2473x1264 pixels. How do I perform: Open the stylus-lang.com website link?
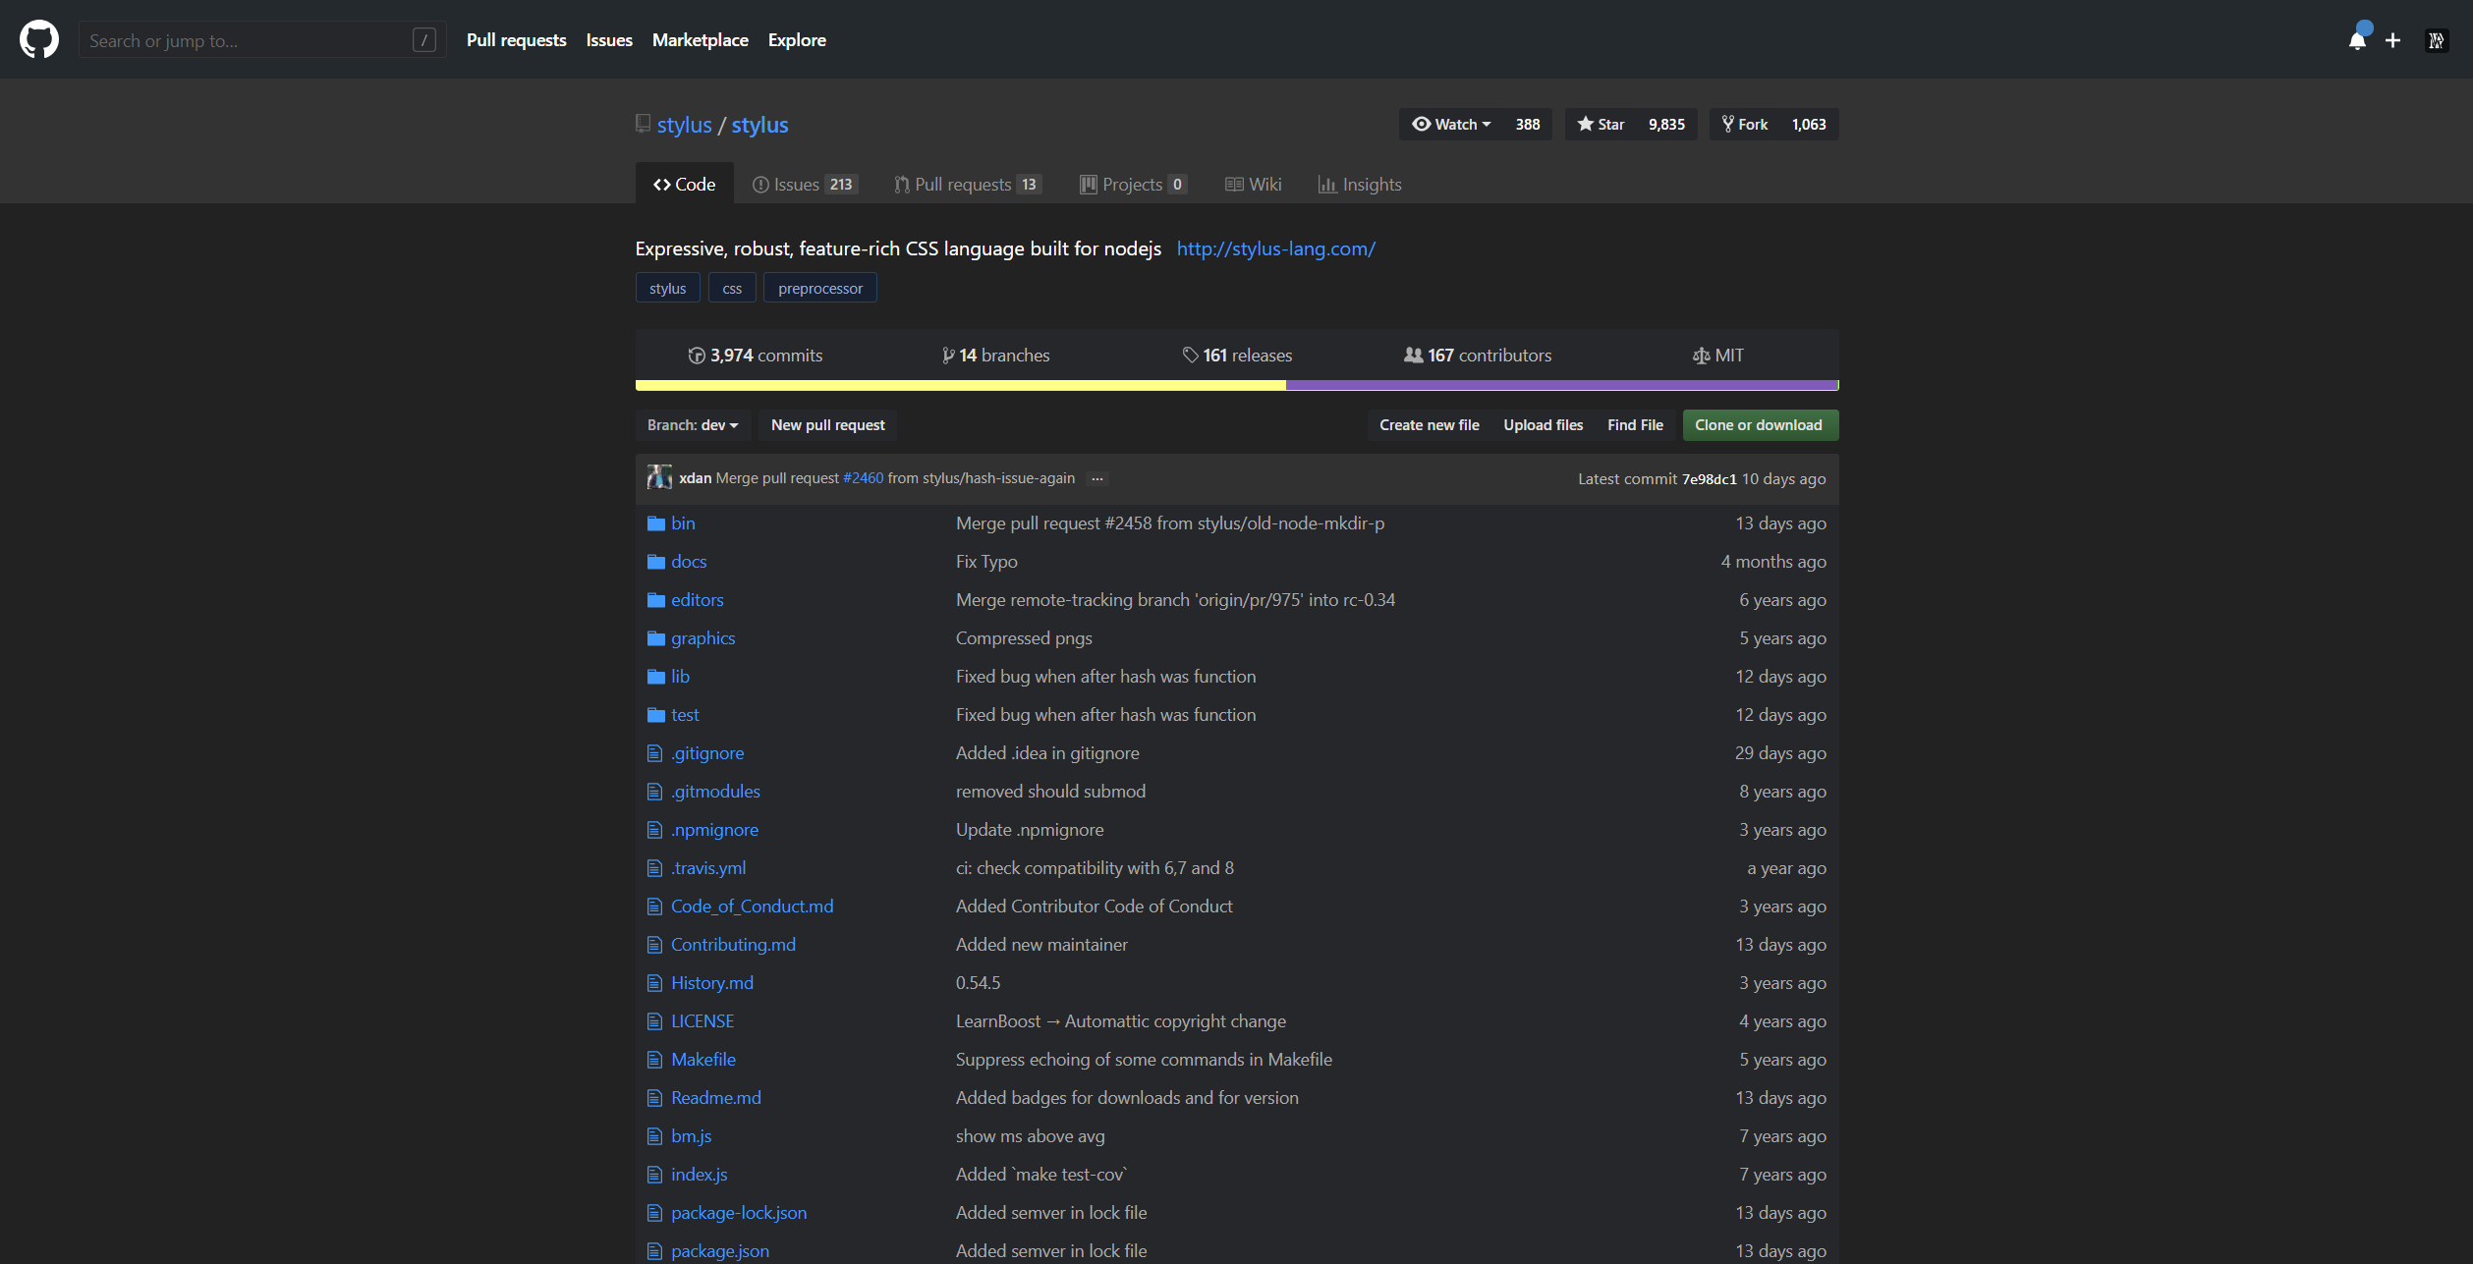[x=1275, y=248]
